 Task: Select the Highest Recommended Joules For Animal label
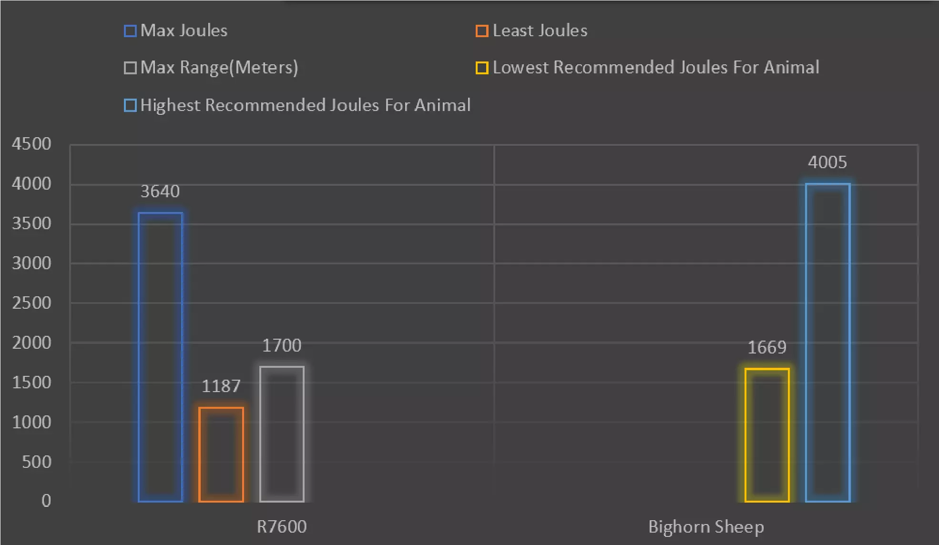(x=306, y=105)
